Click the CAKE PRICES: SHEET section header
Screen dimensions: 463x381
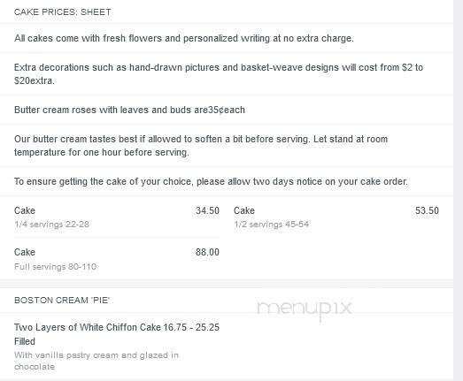(63, 12)
